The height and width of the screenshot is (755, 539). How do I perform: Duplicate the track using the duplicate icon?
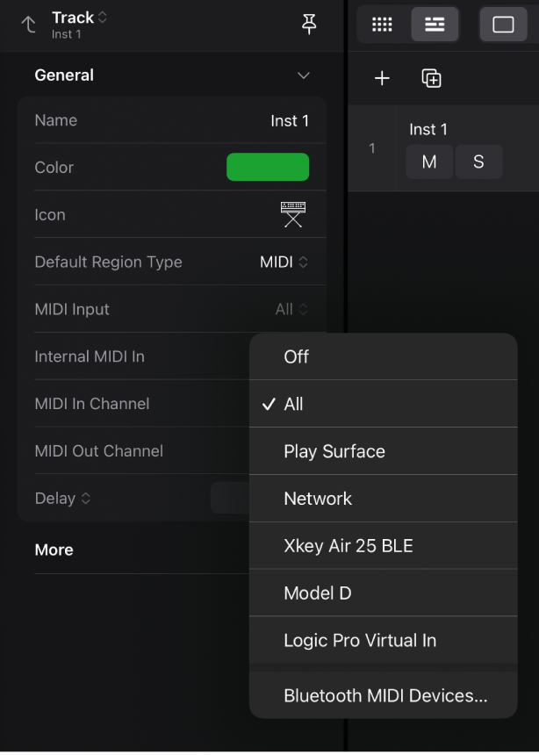click(x=431, y=77)
